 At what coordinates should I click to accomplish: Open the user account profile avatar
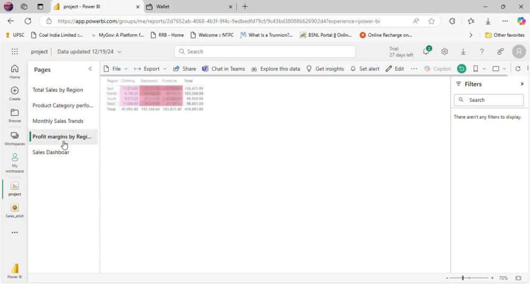click(519, 51)
